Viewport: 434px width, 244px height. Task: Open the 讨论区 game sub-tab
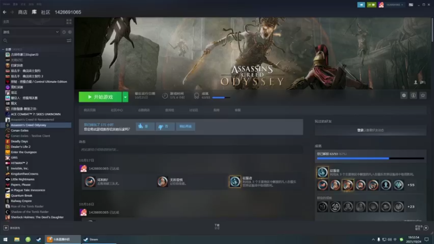click(194, 110)
